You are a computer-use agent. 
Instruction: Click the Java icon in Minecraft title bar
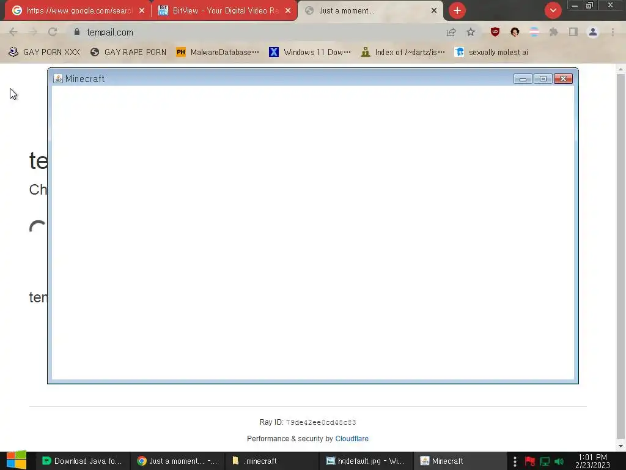[58, 78]
